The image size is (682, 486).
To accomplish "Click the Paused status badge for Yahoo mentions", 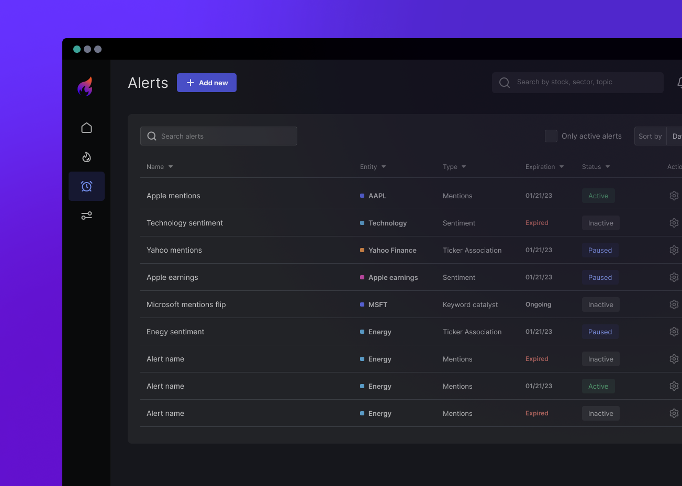I will [600, 250].
